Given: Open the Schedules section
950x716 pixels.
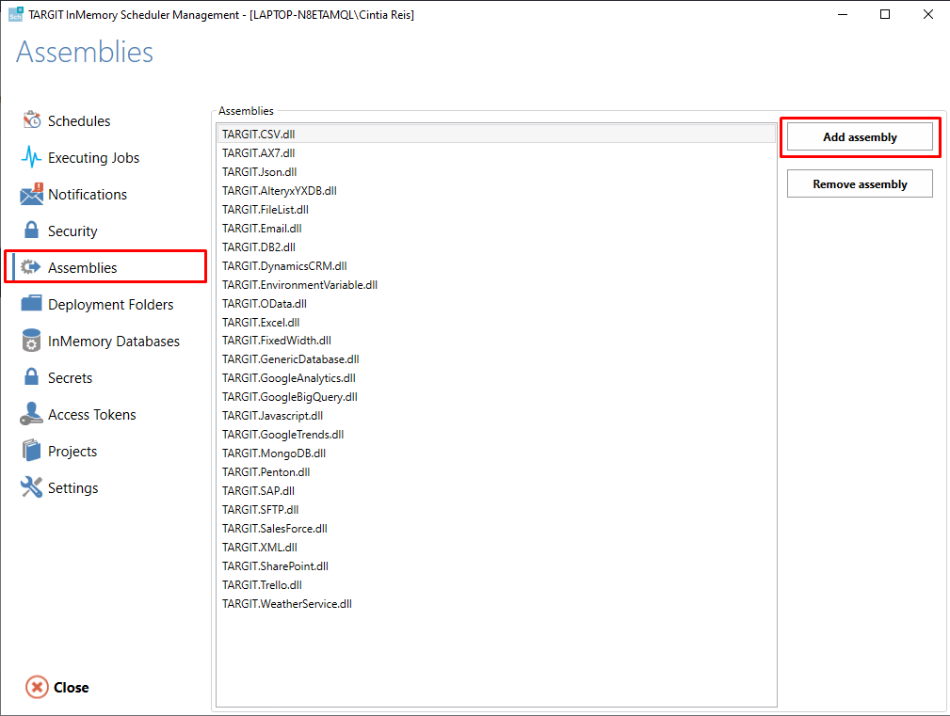Looking at the screenshot, I should 79,121.
